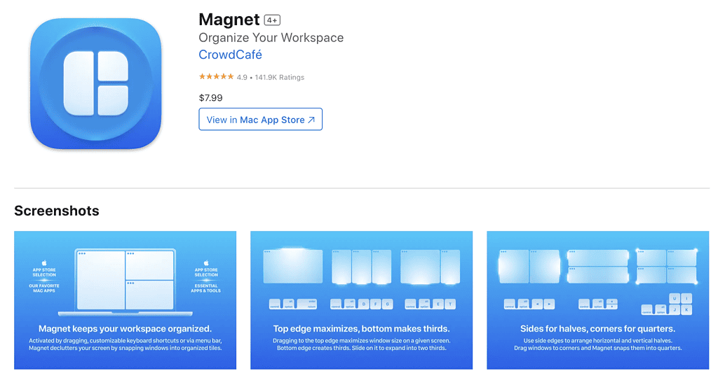The height and width of the screenshot is (380, 718).
Task: Click the orange five-star rating icons
Action: 216,77
